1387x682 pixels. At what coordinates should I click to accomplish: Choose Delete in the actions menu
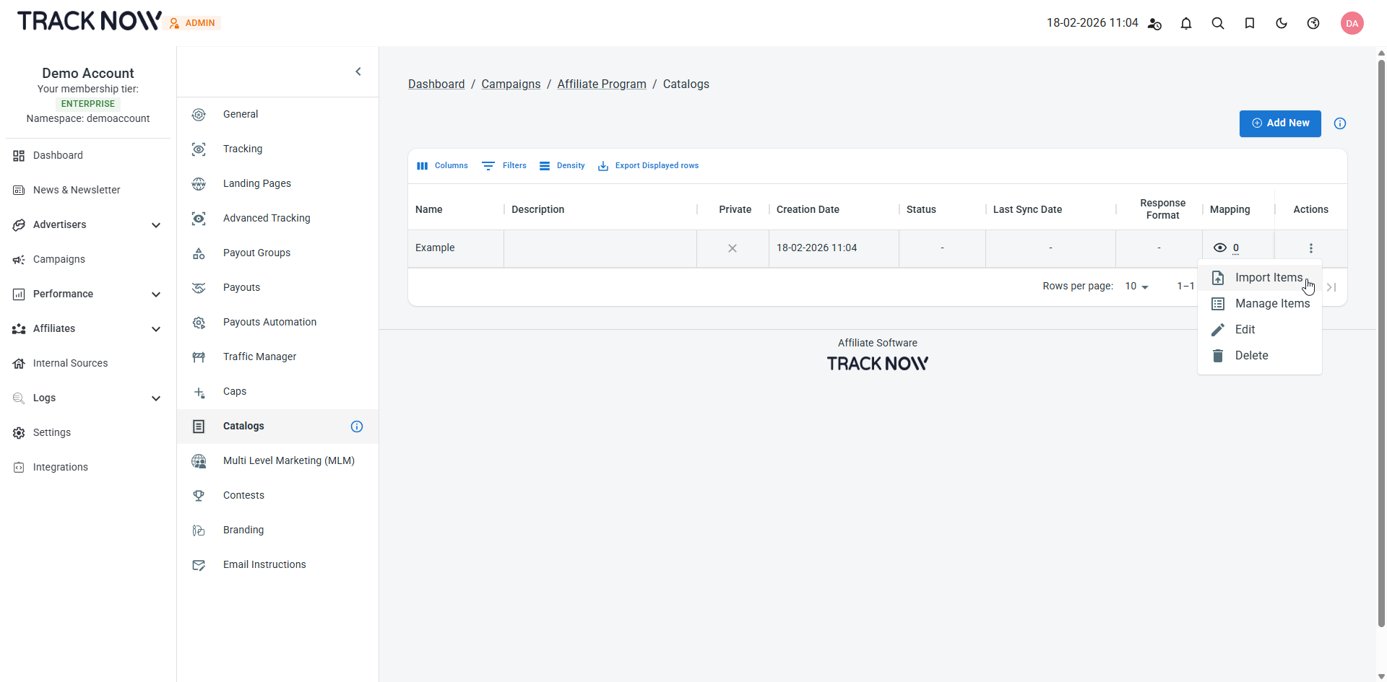pos(1251,356)
